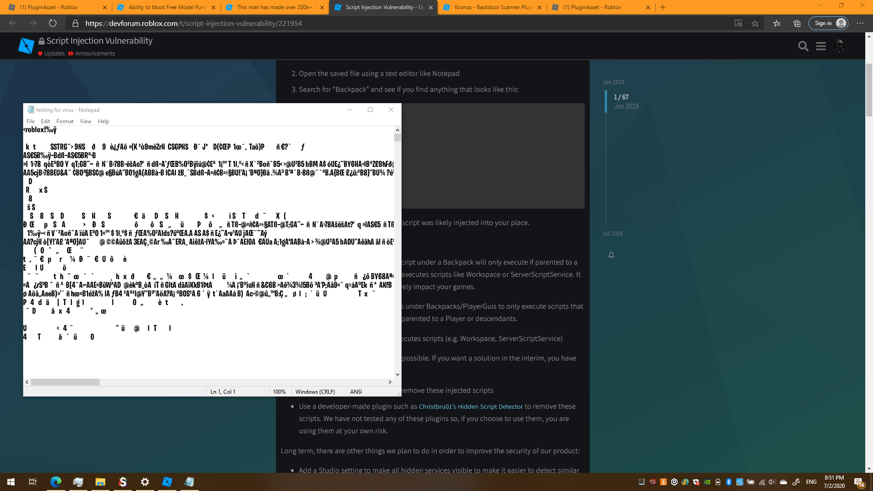Image resolution: width=873 pixels, height=491 pixels.
Task: Open Windows Settings gear on taskbar
Action: click(x=145, y=482)
